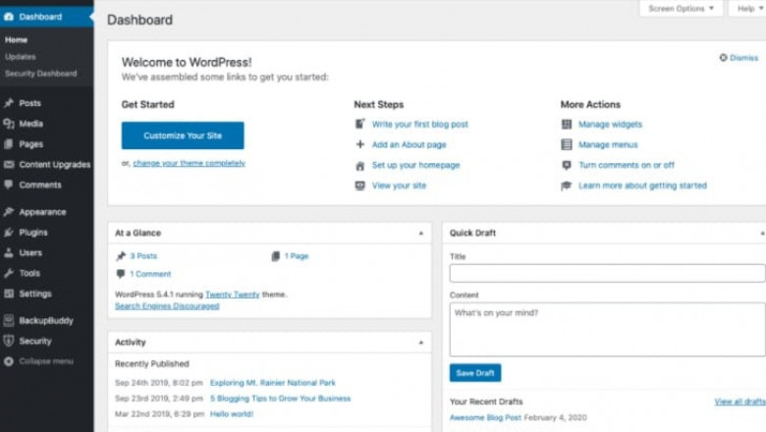The image size is (766, 432).
Task: Click the Appearance paintbrush icon
Action: [x=10, y=212]
